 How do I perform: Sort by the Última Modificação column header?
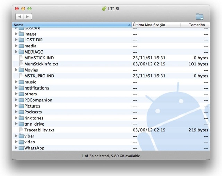coord(156,25)
